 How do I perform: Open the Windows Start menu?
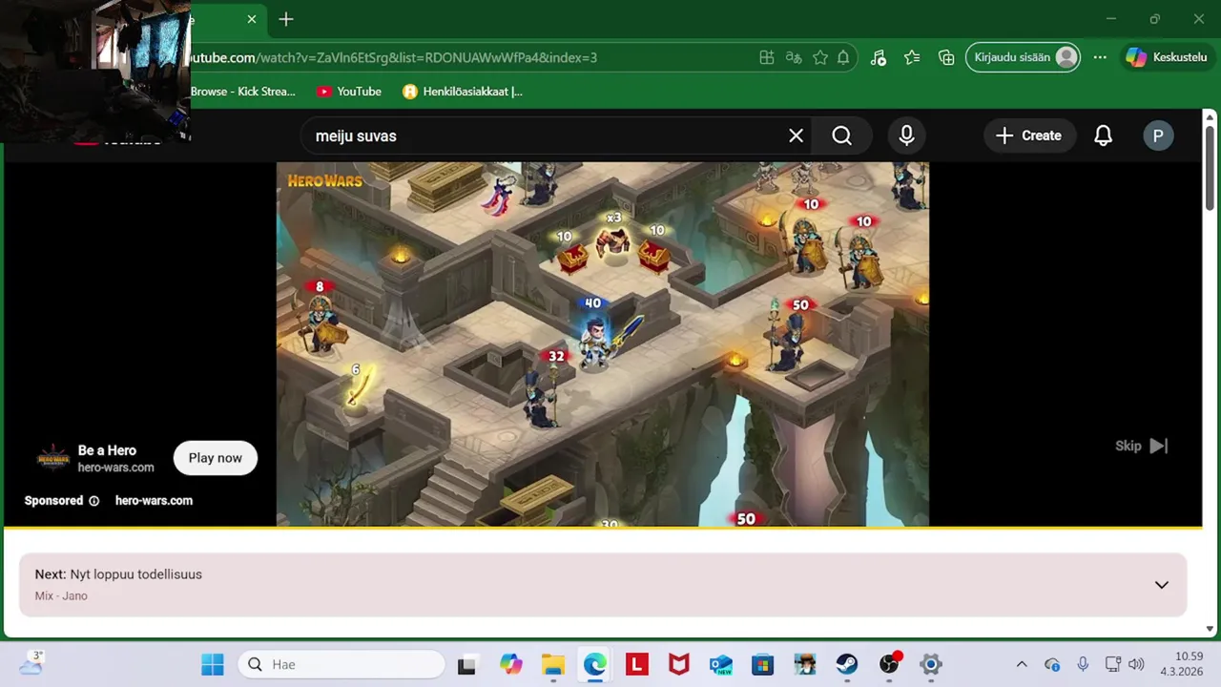pyautogui.click(x=213, y=664)
